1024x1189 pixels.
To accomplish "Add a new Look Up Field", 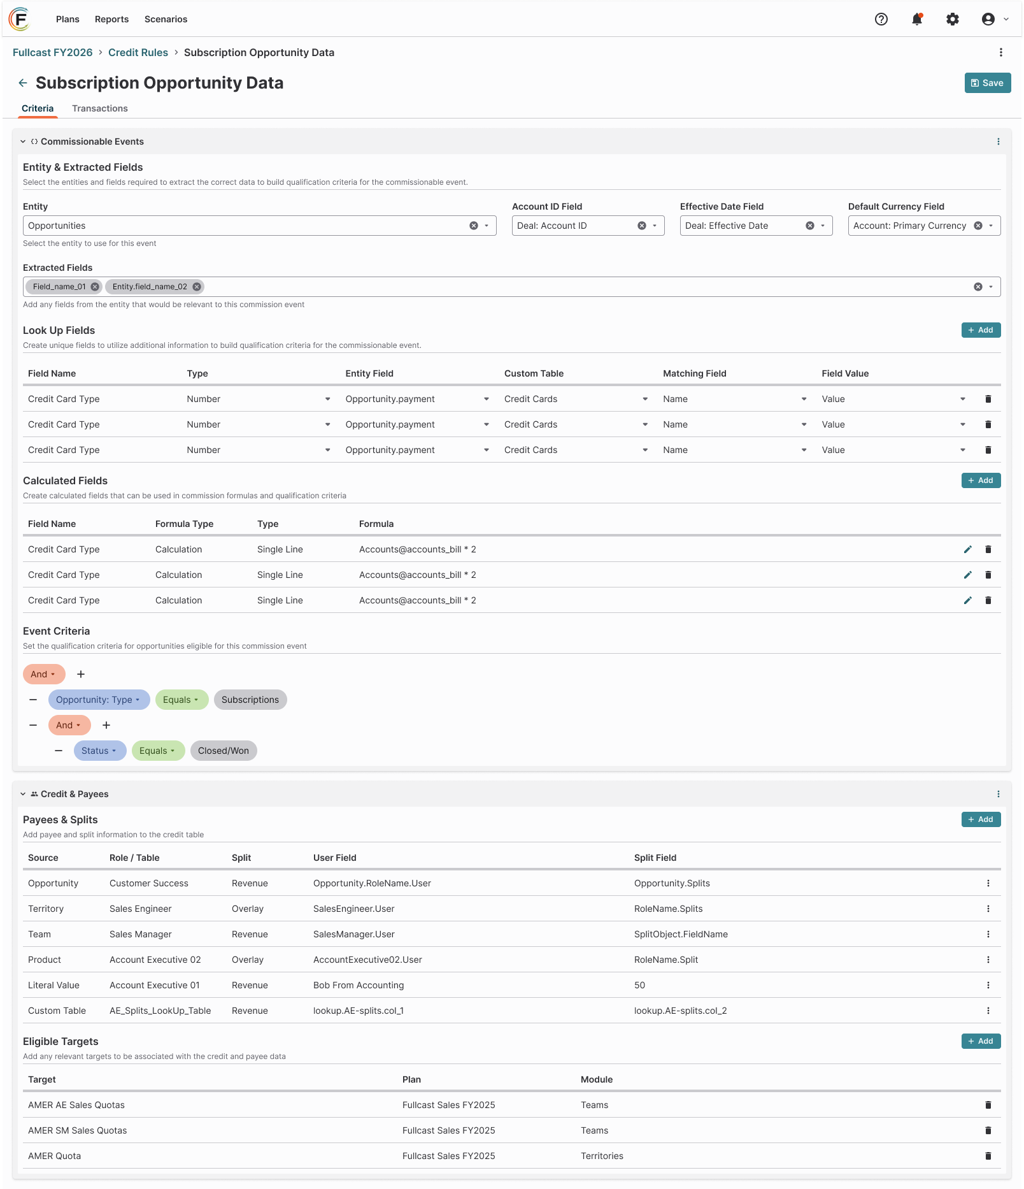I will (981, 330).
